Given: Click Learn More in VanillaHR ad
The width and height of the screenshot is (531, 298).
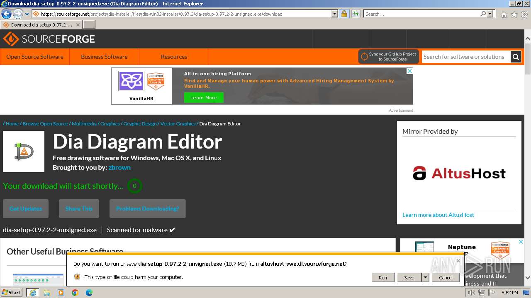Looking at the screenshot, I should click(204, 98).
